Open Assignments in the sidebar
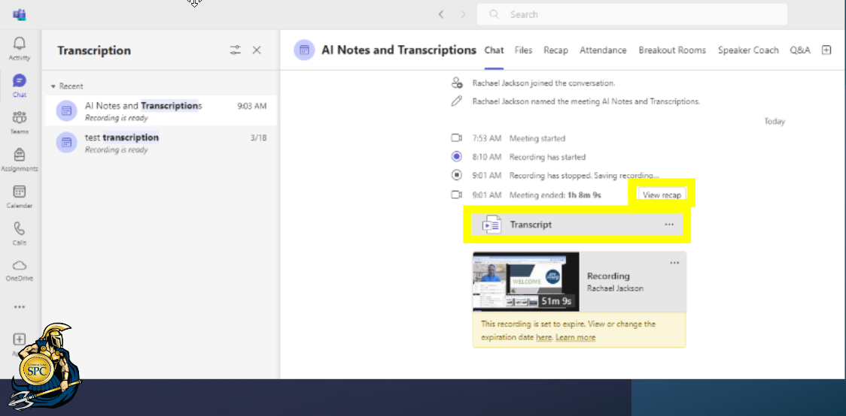 (x=20, y=160)
